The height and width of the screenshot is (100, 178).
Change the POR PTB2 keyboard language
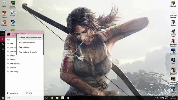pyautogui.click(x=167, y=98)
